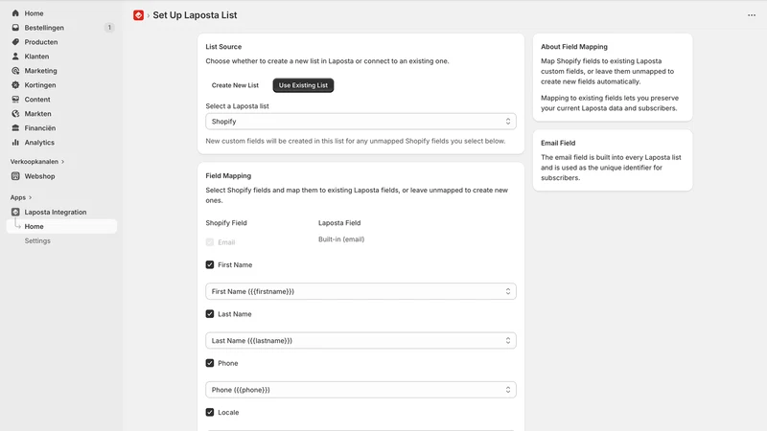Open the Marketing section

click(x=40, y=71)
